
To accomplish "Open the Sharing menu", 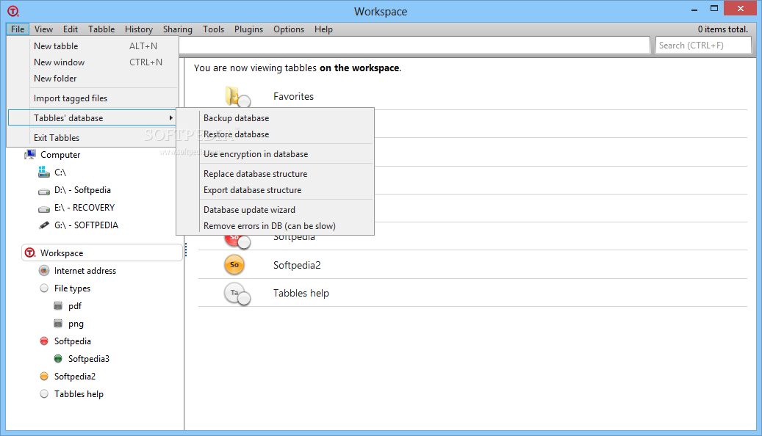I will tap(177, 29).
